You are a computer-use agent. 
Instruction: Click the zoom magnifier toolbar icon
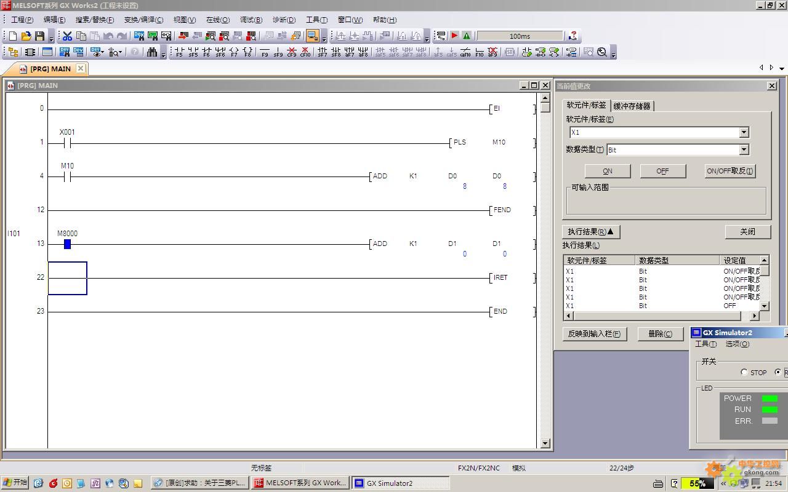pyautogui.click(x=602, y=52)
